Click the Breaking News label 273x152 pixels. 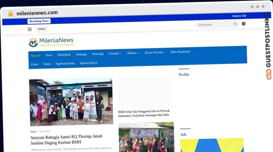click(39, 21)
